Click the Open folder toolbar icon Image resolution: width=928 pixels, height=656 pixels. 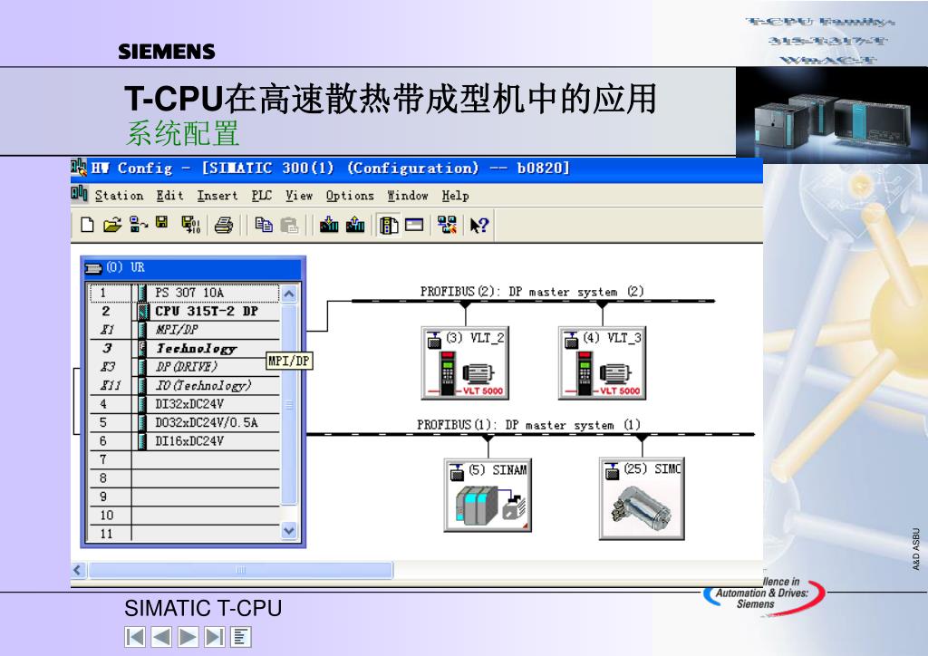(112, 225)
